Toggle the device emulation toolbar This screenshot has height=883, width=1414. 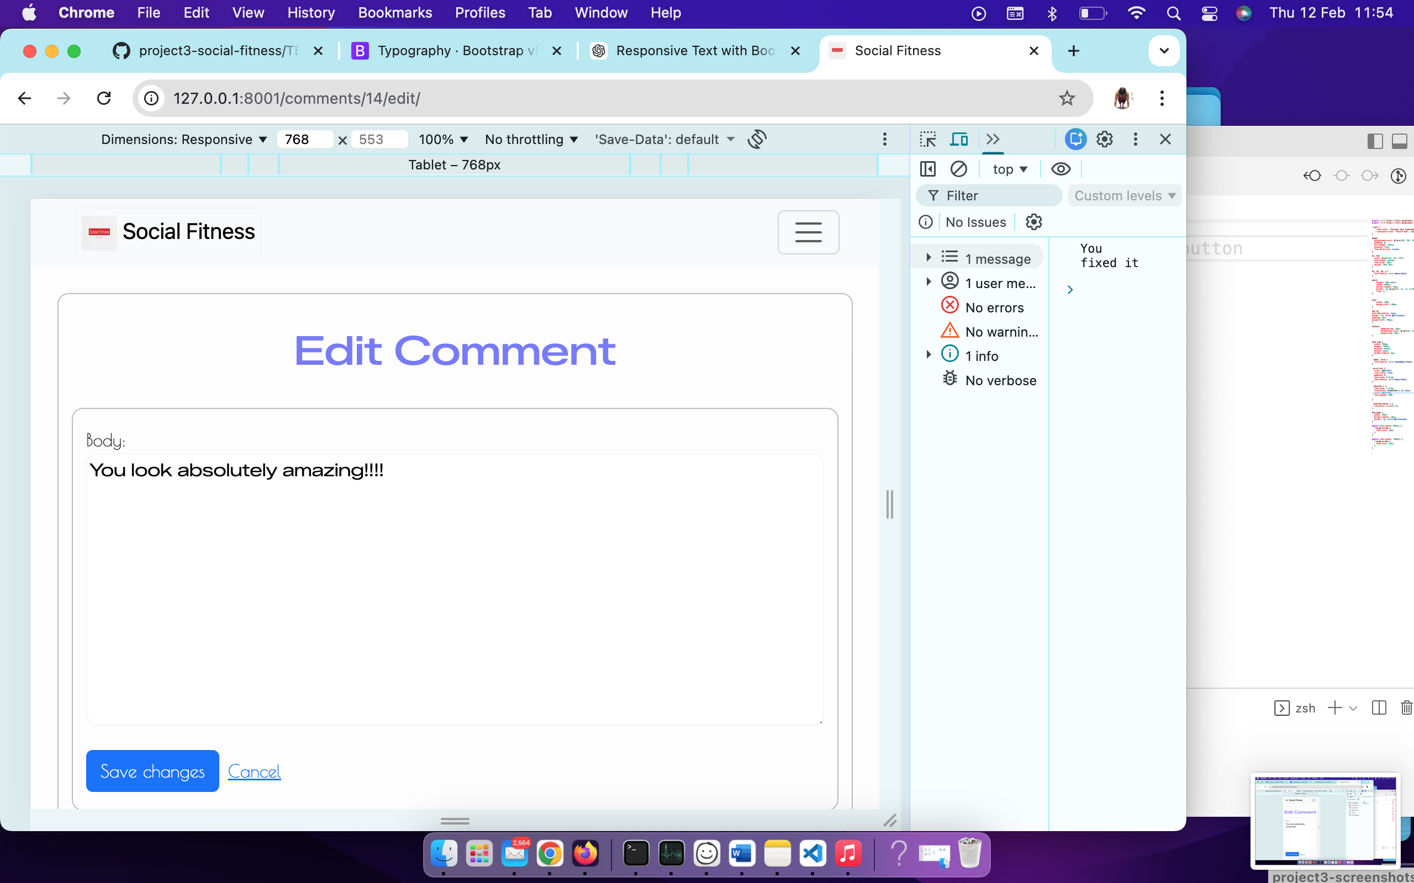959,139
